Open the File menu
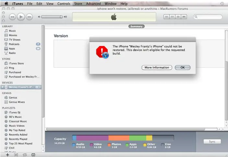Viewport: 228px width, 157px height. (30, 4)
